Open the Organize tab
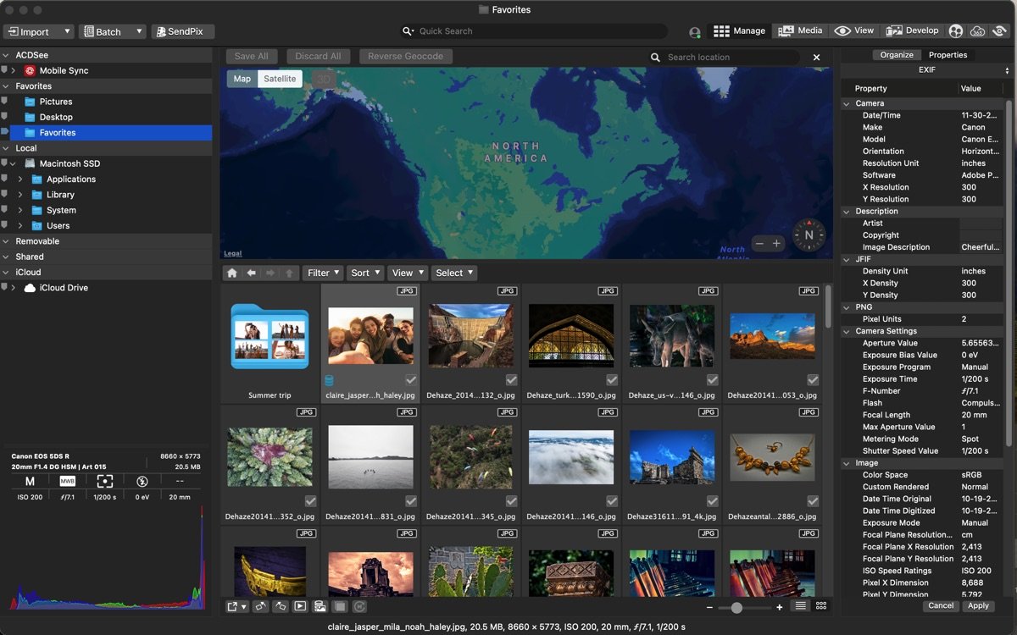 pos(898,54)
